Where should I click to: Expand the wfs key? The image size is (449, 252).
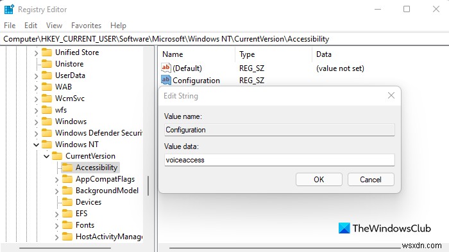point(36,111)
